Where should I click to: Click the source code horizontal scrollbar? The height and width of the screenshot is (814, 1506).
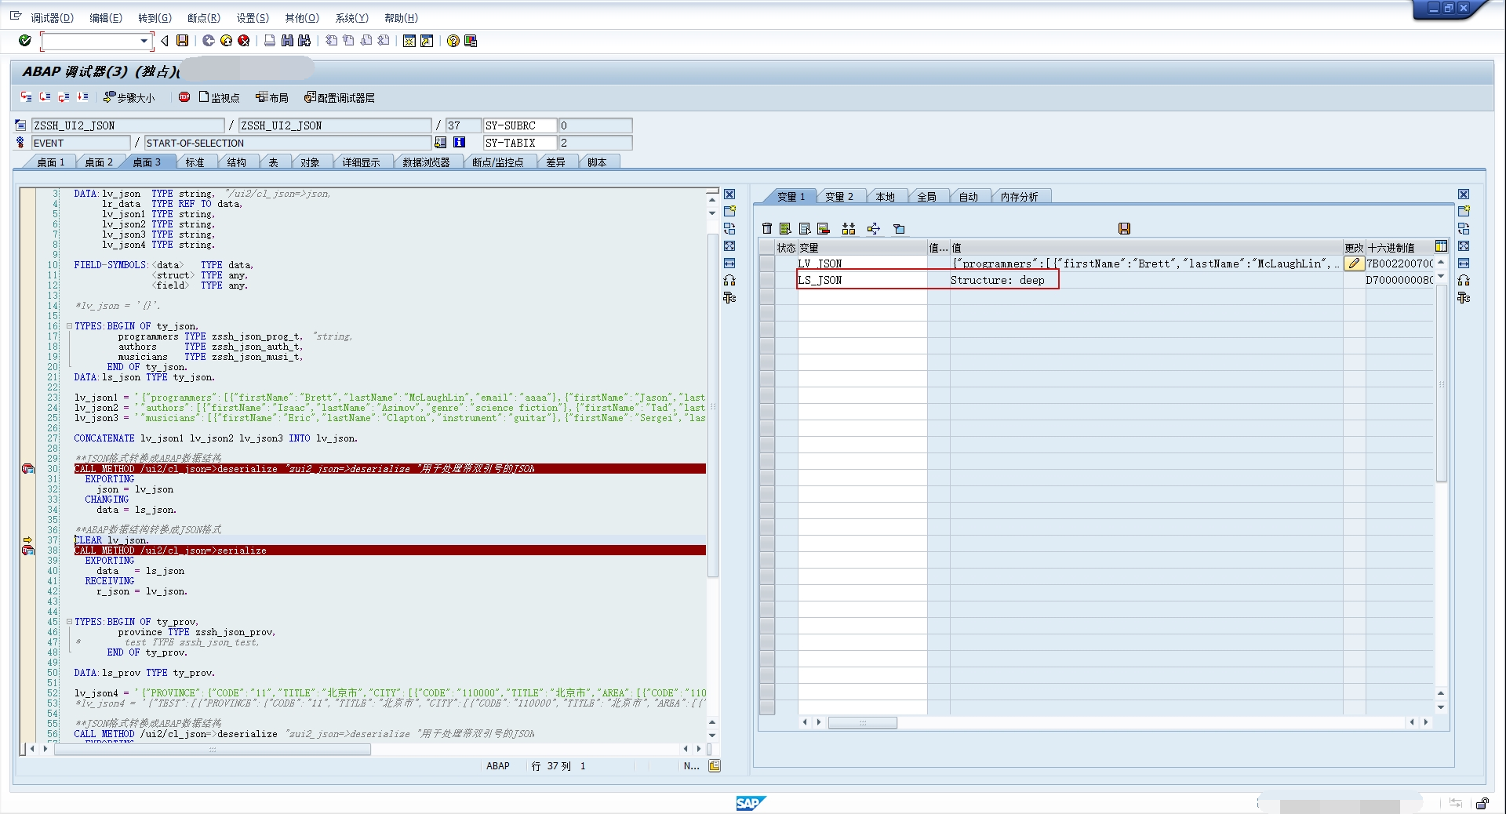click(x=212, y=749)
